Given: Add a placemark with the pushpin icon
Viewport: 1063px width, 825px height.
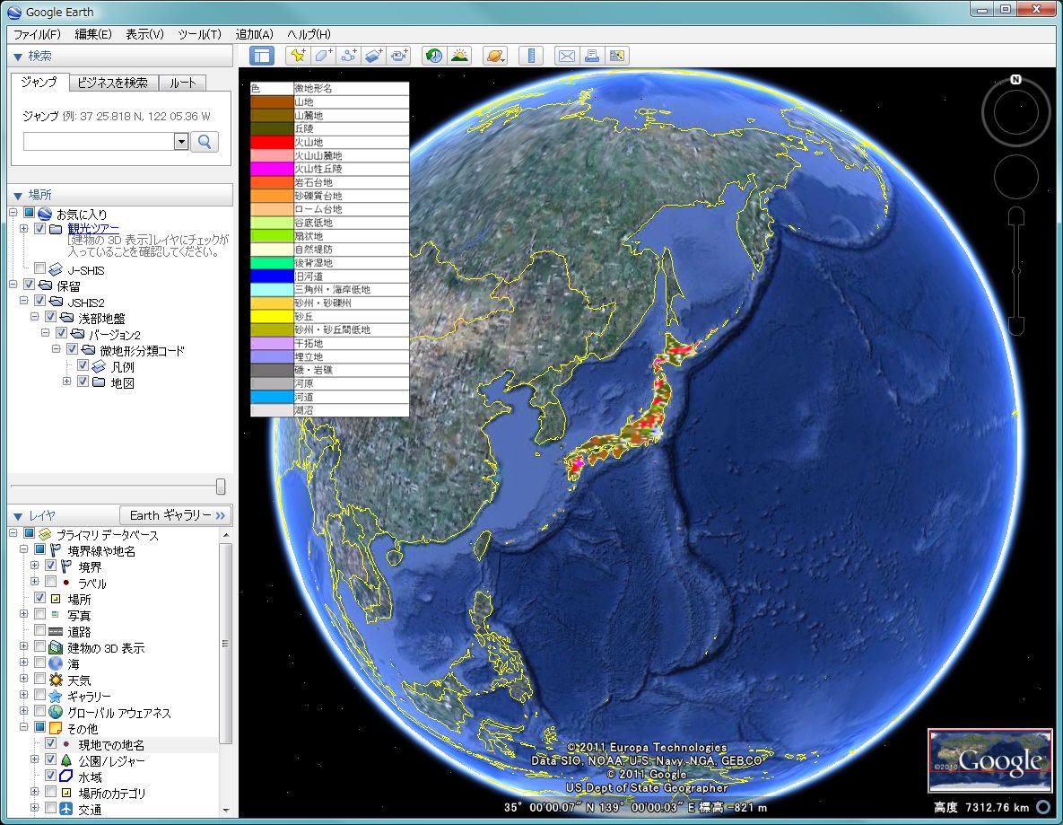Looking at the screenshot, I should click(x=298, y=56).
